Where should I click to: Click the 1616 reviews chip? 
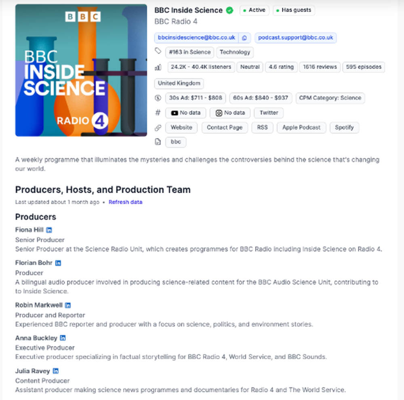320,67
